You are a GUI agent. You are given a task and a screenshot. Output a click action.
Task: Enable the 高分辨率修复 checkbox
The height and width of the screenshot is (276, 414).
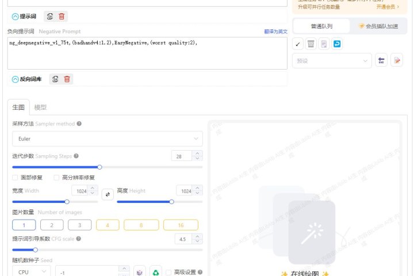[56, 178]
